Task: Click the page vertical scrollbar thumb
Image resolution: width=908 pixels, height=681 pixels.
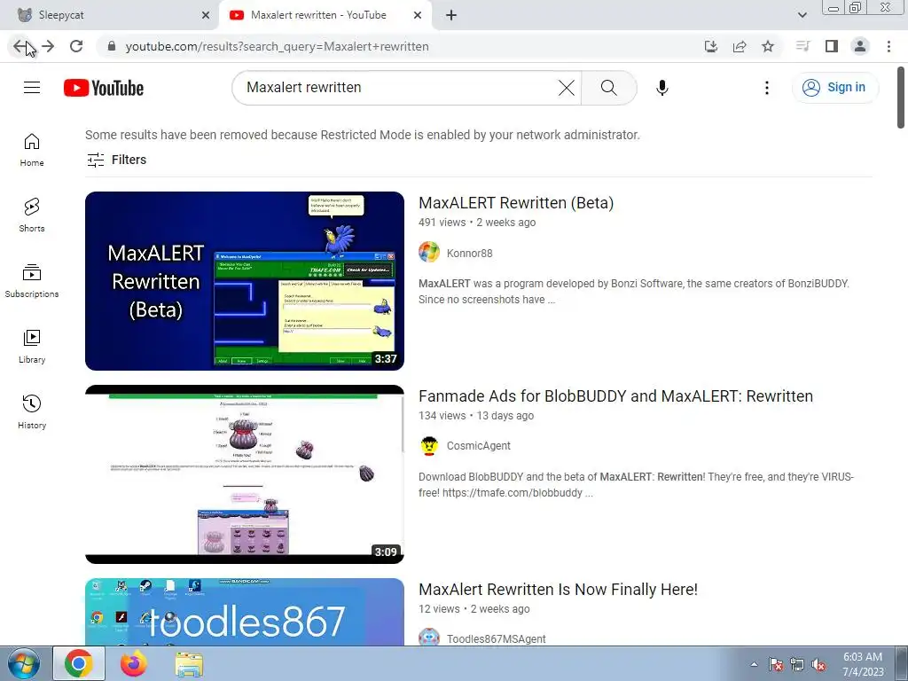Action: tap(901, 98)
